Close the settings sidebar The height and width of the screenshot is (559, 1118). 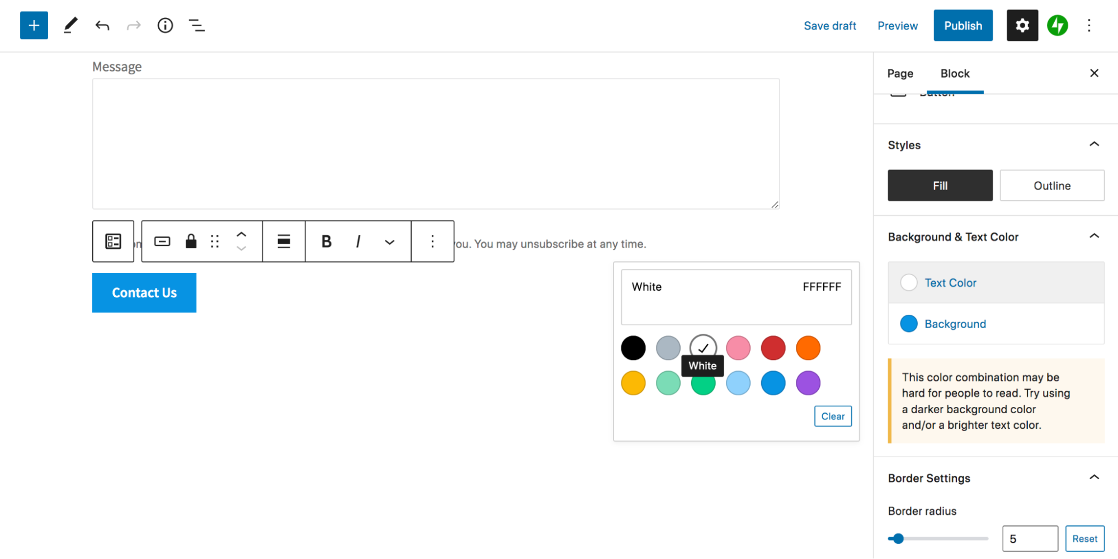1095,73
